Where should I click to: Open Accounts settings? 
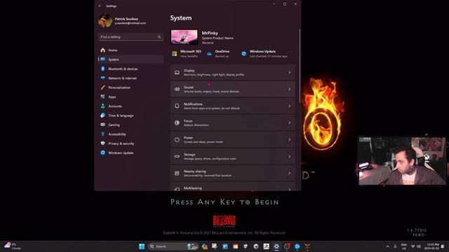[131, 106]
